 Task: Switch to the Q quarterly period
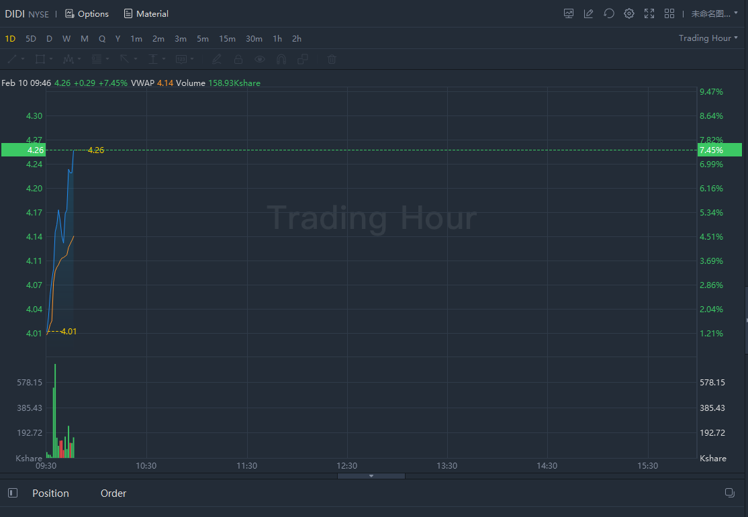coord(102,39)
